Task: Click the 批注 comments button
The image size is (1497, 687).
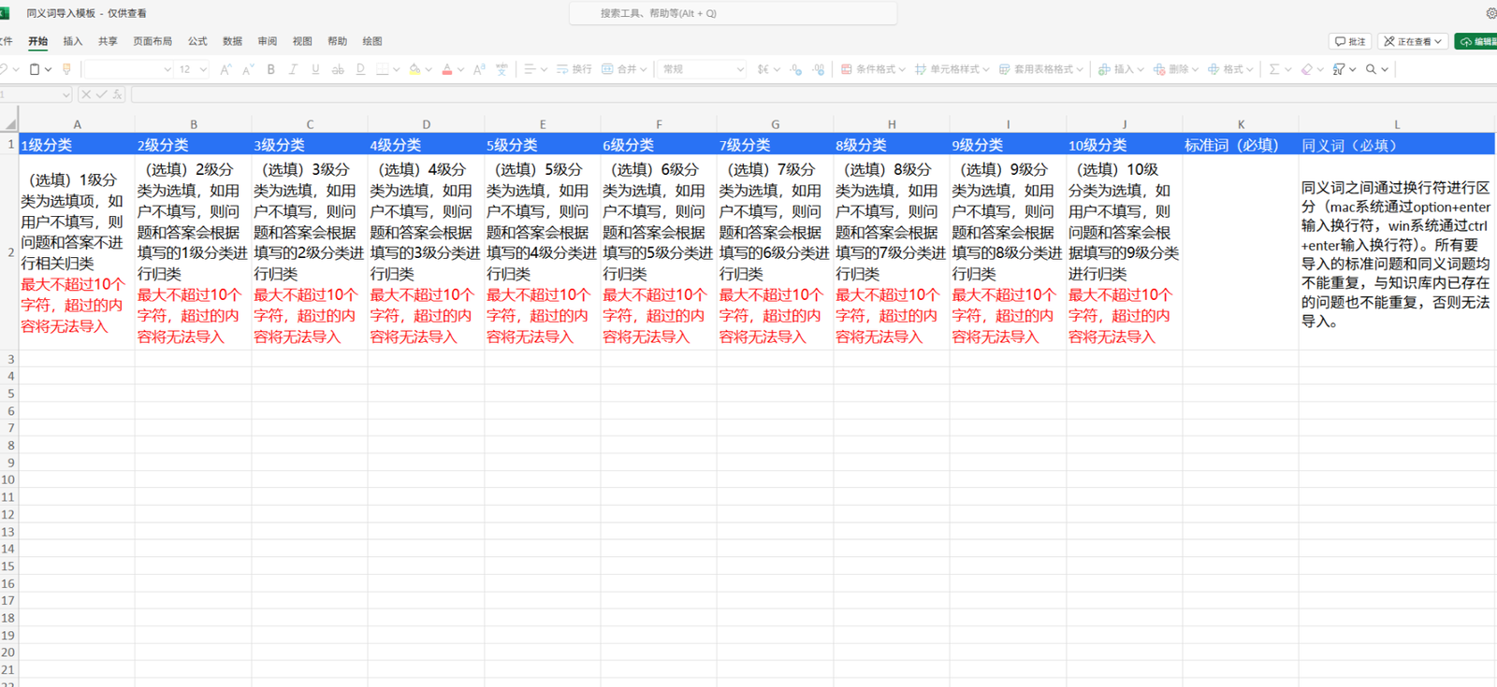Action: point(1349,41)
